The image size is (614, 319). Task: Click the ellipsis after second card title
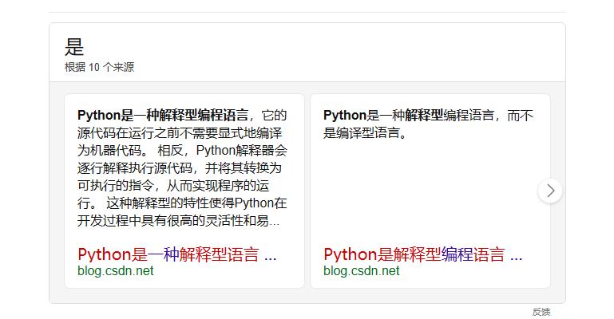[516, 255]
